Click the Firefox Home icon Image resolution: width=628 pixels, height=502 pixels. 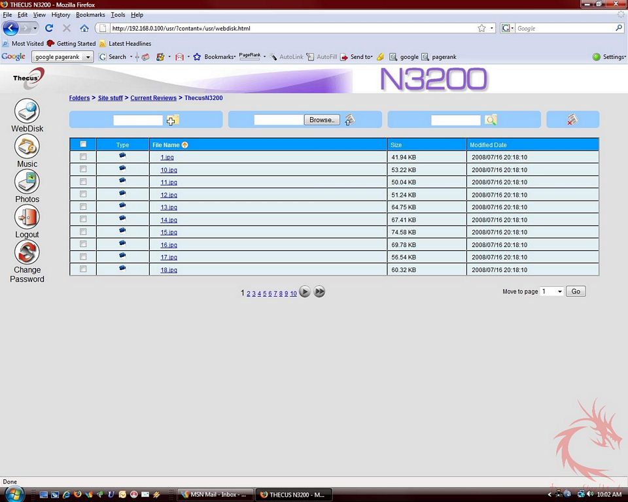(84, 28)
